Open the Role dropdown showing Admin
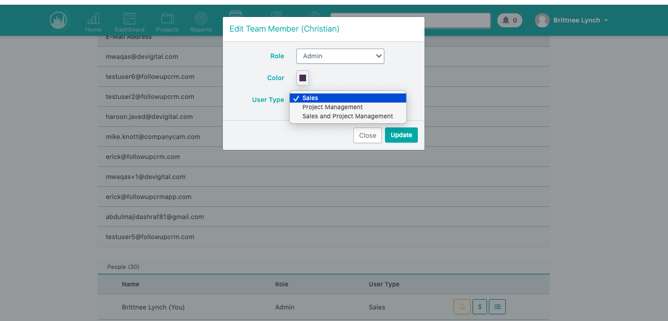The height and width of the screenshot is (321, 668). (340, 56)
